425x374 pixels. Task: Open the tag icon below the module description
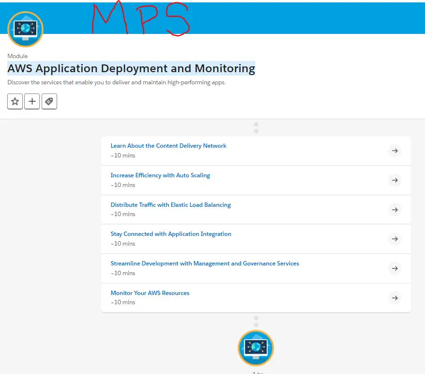pos(49,101)
